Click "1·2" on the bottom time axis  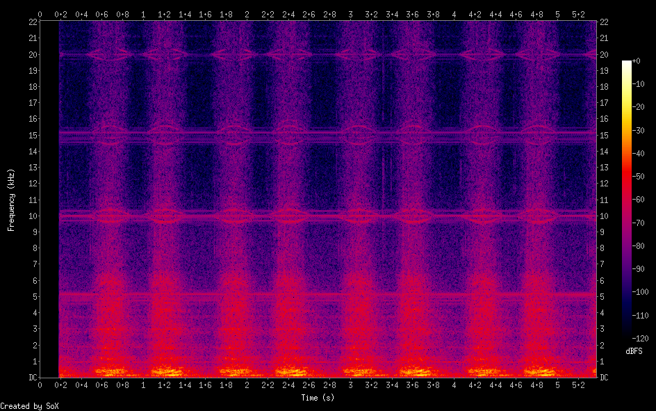[x=164, y=385]
